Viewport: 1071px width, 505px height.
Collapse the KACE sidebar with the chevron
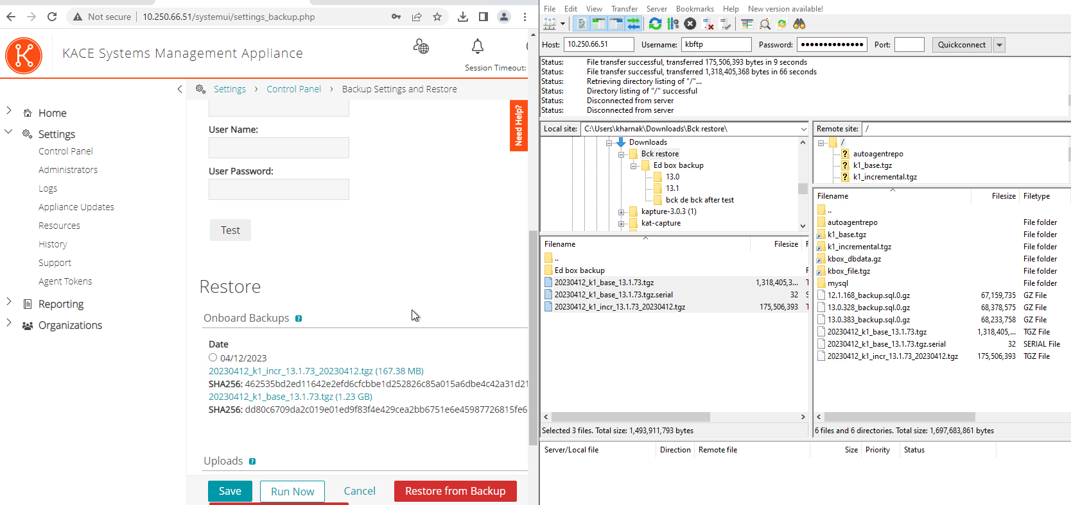(180, 89)
